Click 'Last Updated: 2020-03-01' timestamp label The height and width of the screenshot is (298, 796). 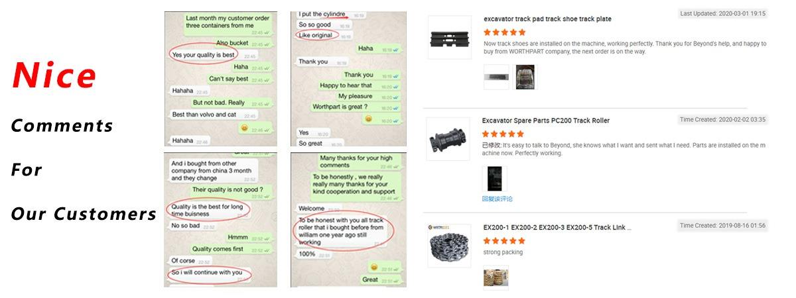coord(722,13)
